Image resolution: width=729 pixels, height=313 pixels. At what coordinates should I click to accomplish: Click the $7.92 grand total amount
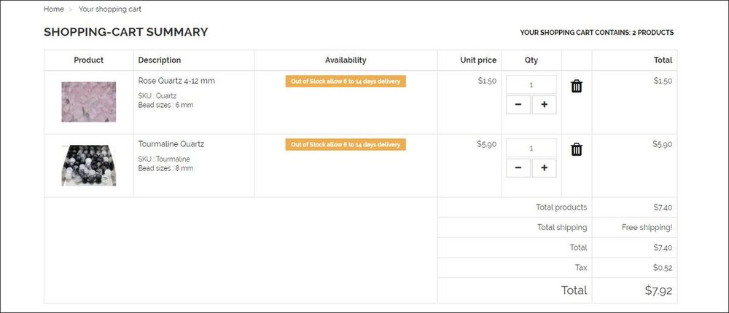point(658,290)
